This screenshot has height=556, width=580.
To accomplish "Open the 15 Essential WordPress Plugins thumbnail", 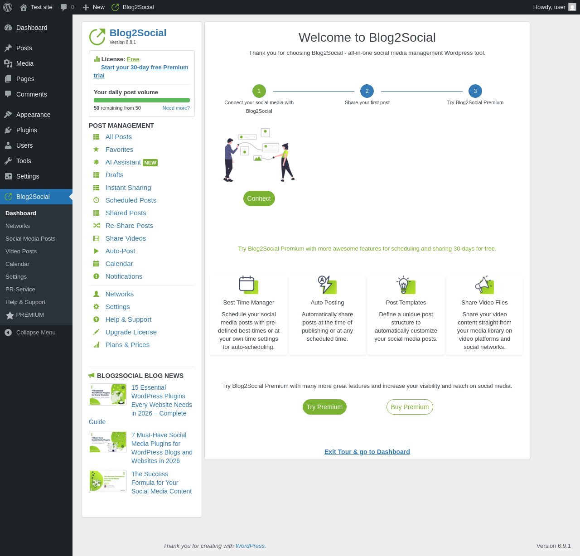I will 108,394.
